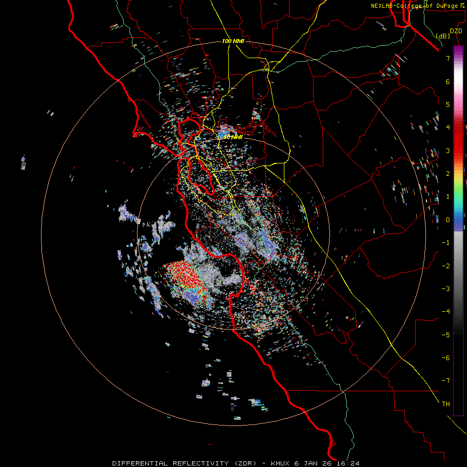
Task: Click the "DZD" legend title
Action: coord(456,31)
